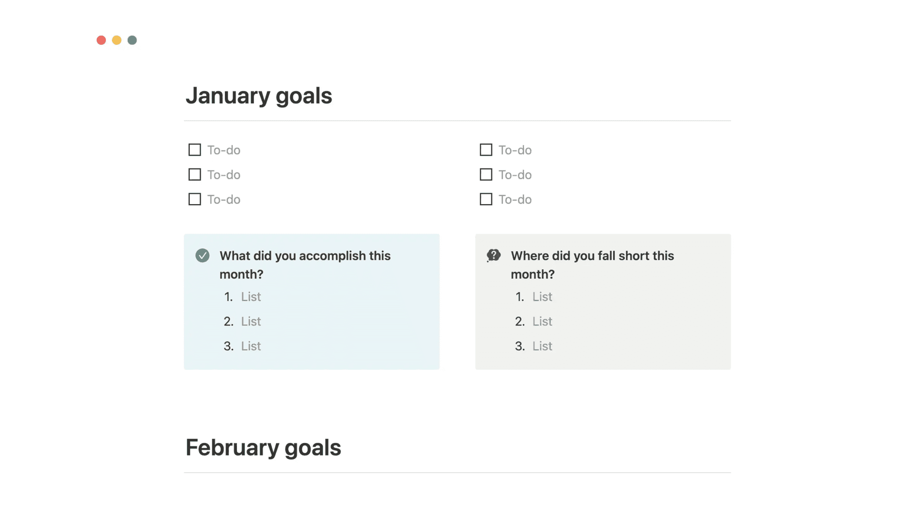Click the question mark thought-bubble icon
Image resolution: width=915 pixels, height=514 pixels.
coord(493,256)
